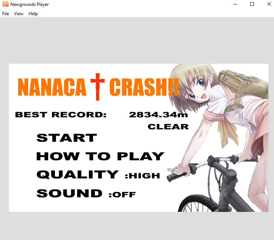Click the CLEAR record text
The image size is (274, 240).
click(168, 127)
